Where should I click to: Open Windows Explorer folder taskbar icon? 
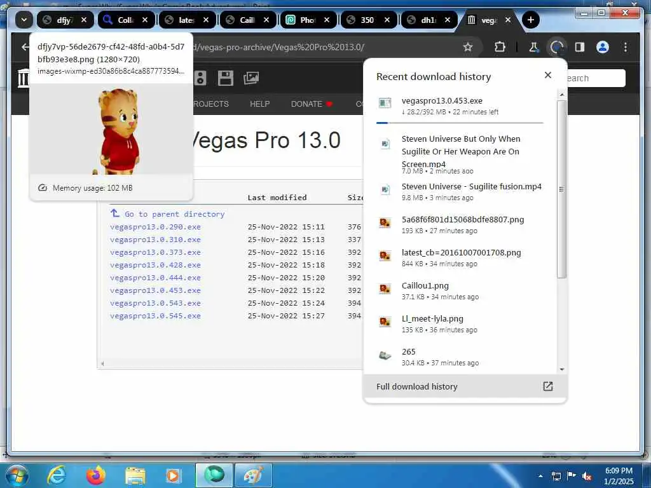136,475
